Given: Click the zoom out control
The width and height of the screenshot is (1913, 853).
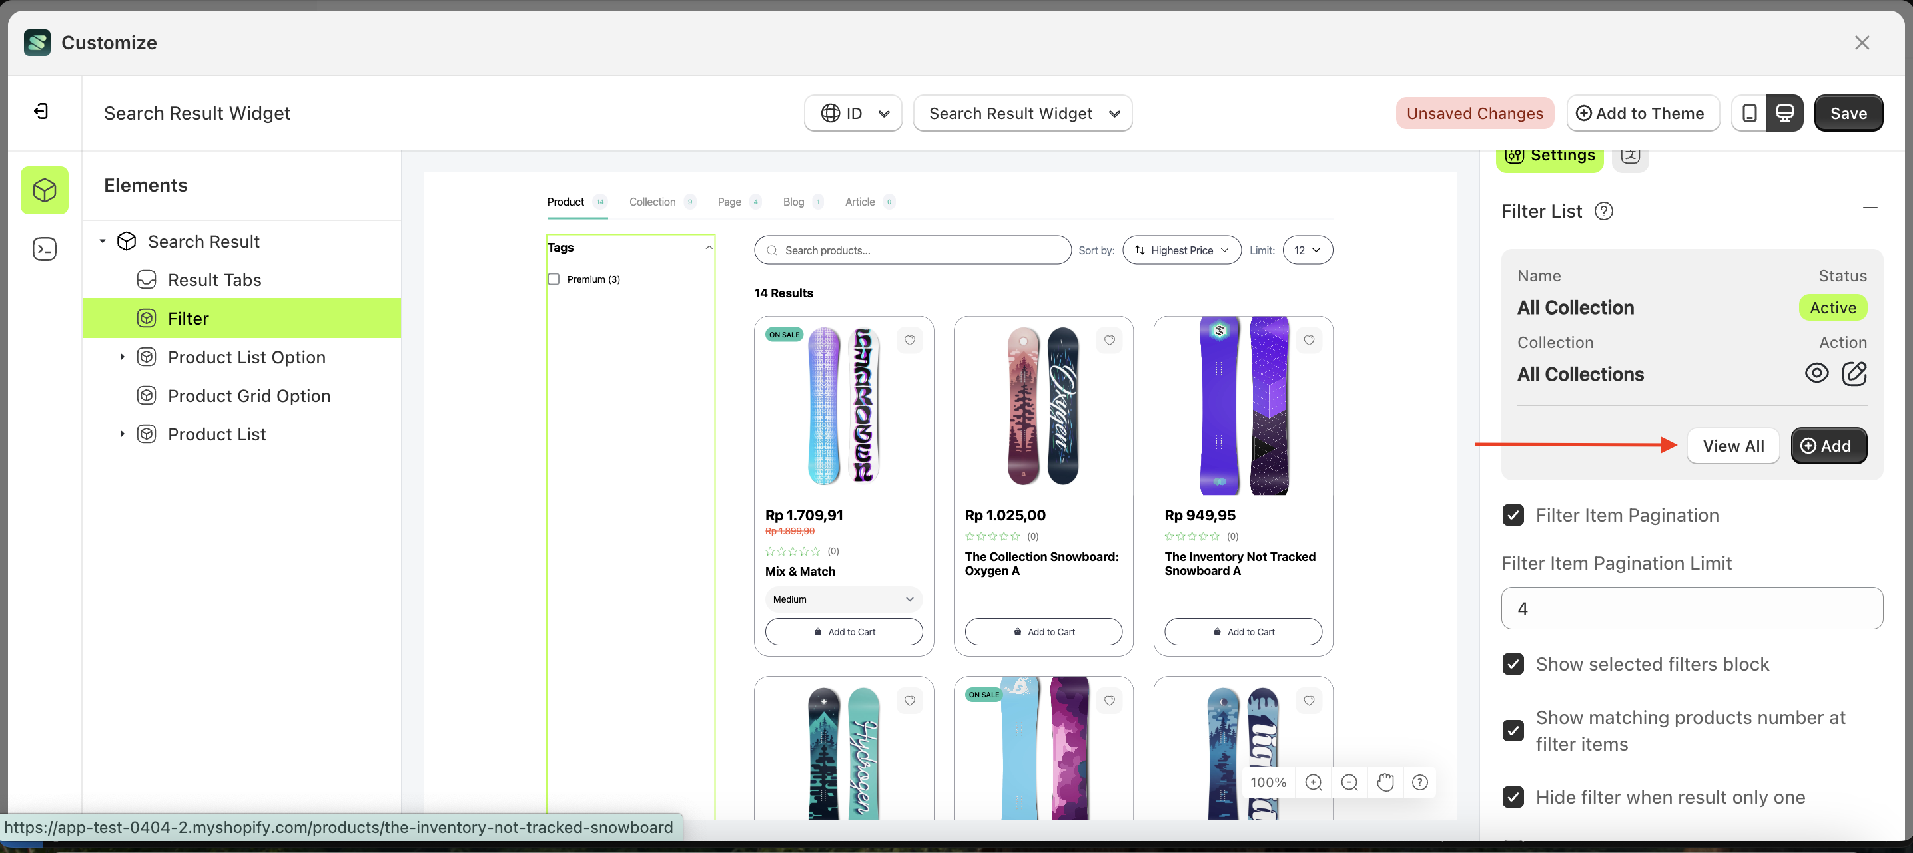Looking at the screenshot, I should (x=1349, y=782).
